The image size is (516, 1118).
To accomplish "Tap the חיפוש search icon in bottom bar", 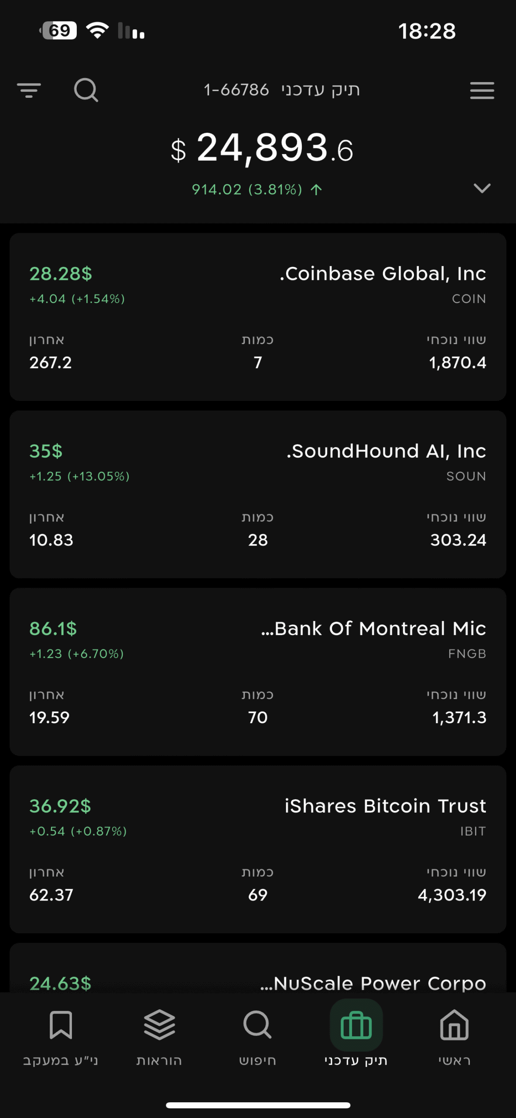I will (x=257, y=1037).
